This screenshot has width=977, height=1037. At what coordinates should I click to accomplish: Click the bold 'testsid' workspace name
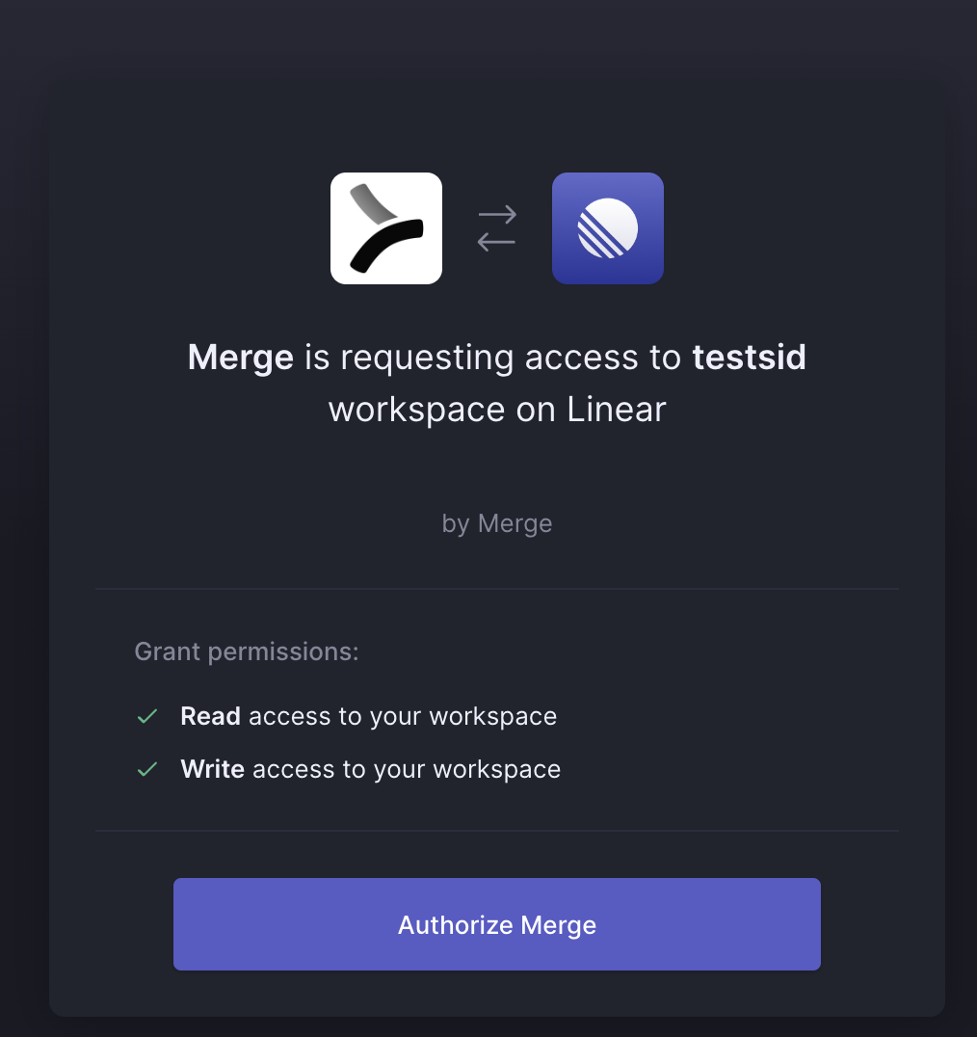[749, 358]
